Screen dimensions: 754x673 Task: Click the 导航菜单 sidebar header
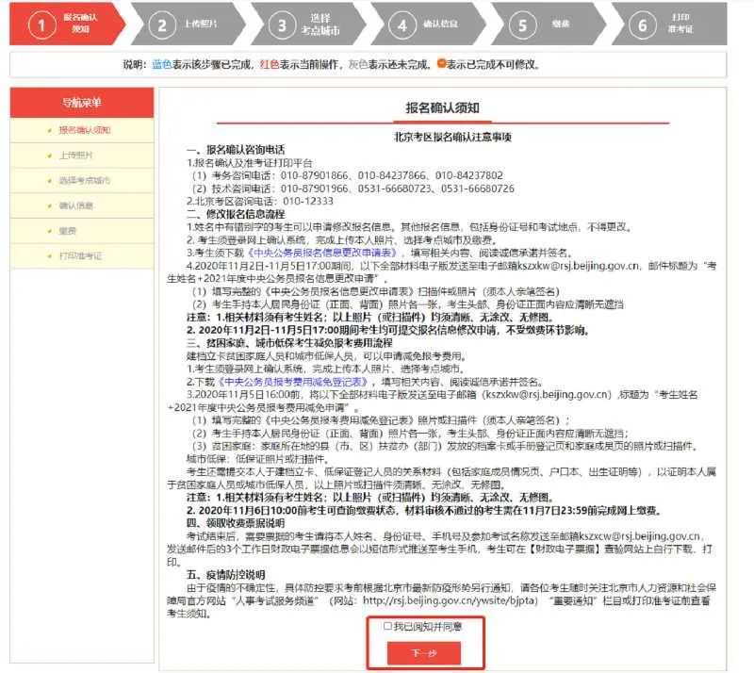[x=81, y=102]
